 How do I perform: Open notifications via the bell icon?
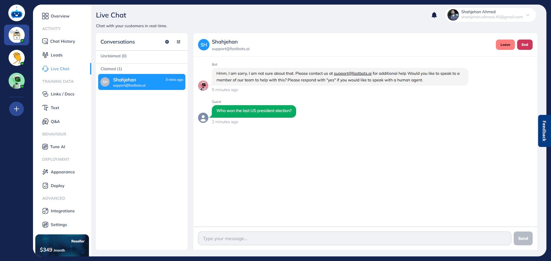[434, 15]
